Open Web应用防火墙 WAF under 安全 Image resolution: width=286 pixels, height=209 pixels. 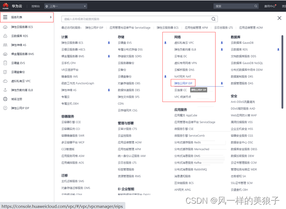[244, 115]
